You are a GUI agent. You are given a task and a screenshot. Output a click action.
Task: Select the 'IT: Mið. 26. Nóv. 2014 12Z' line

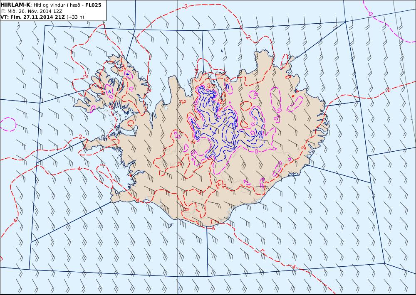coord(31,11)
